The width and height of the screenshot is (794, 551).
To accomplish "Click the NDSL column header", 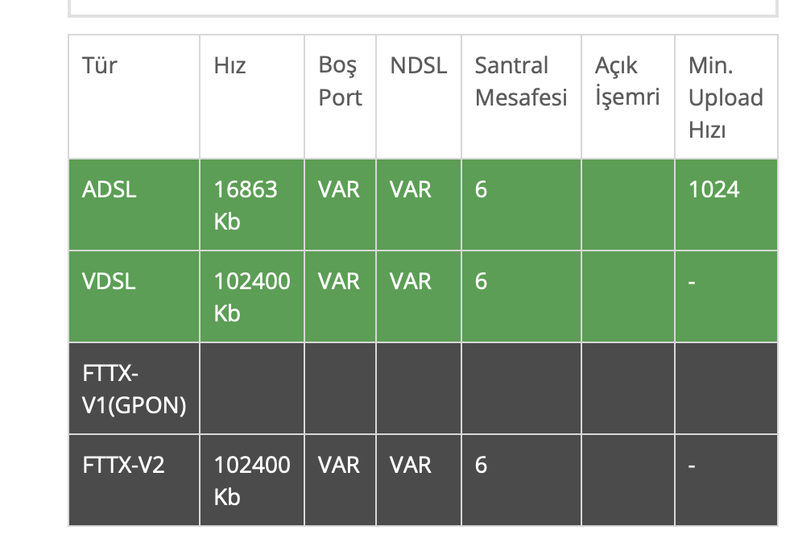I will (418, 66).
